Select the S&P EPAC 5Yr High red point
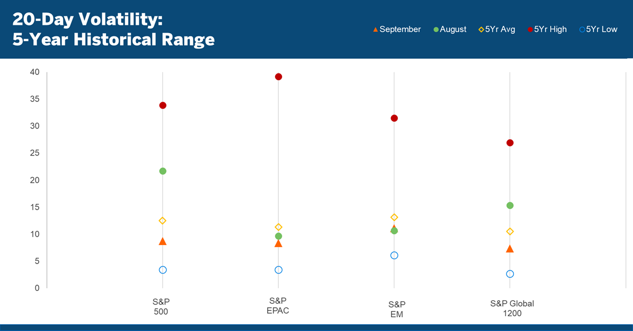 278,77
